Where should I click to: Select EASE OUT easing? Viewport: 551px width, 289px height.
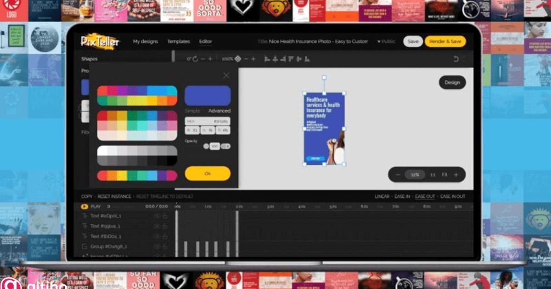[425, 196]
